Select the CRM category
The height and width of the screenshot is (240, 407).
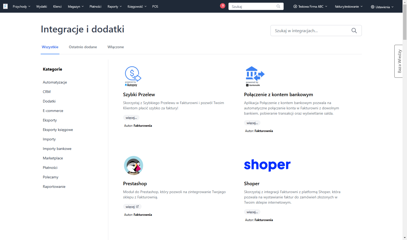point(46,92)
